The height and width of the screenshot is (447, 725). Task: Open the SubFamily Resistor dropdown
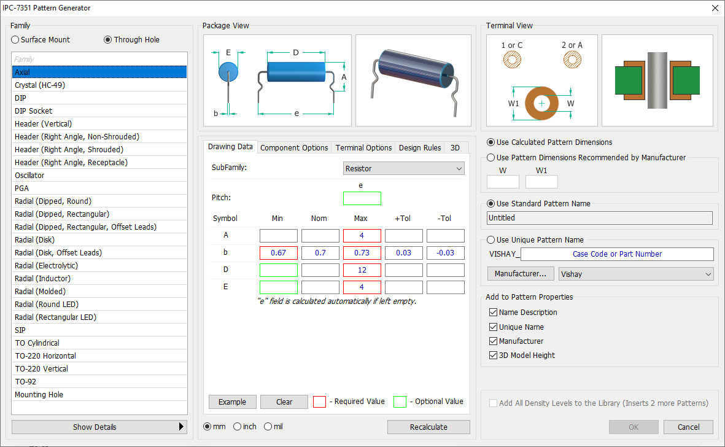404,168
